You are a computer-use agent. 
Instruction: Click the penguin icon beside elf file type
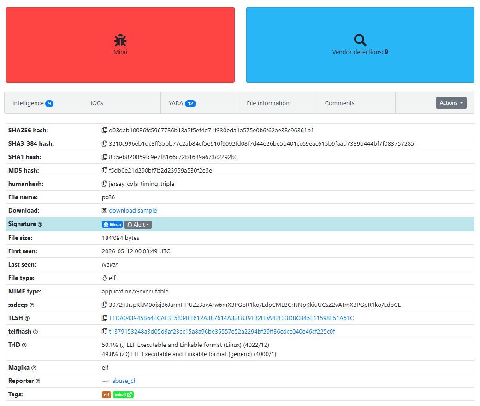(x=104, y=278)
